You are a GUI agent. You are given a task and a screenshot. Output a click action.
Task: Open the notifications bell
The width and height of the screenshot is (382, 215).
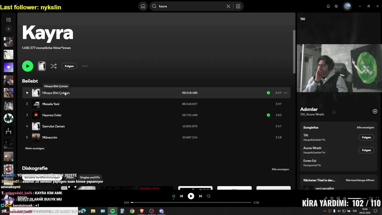coord(328,6)
